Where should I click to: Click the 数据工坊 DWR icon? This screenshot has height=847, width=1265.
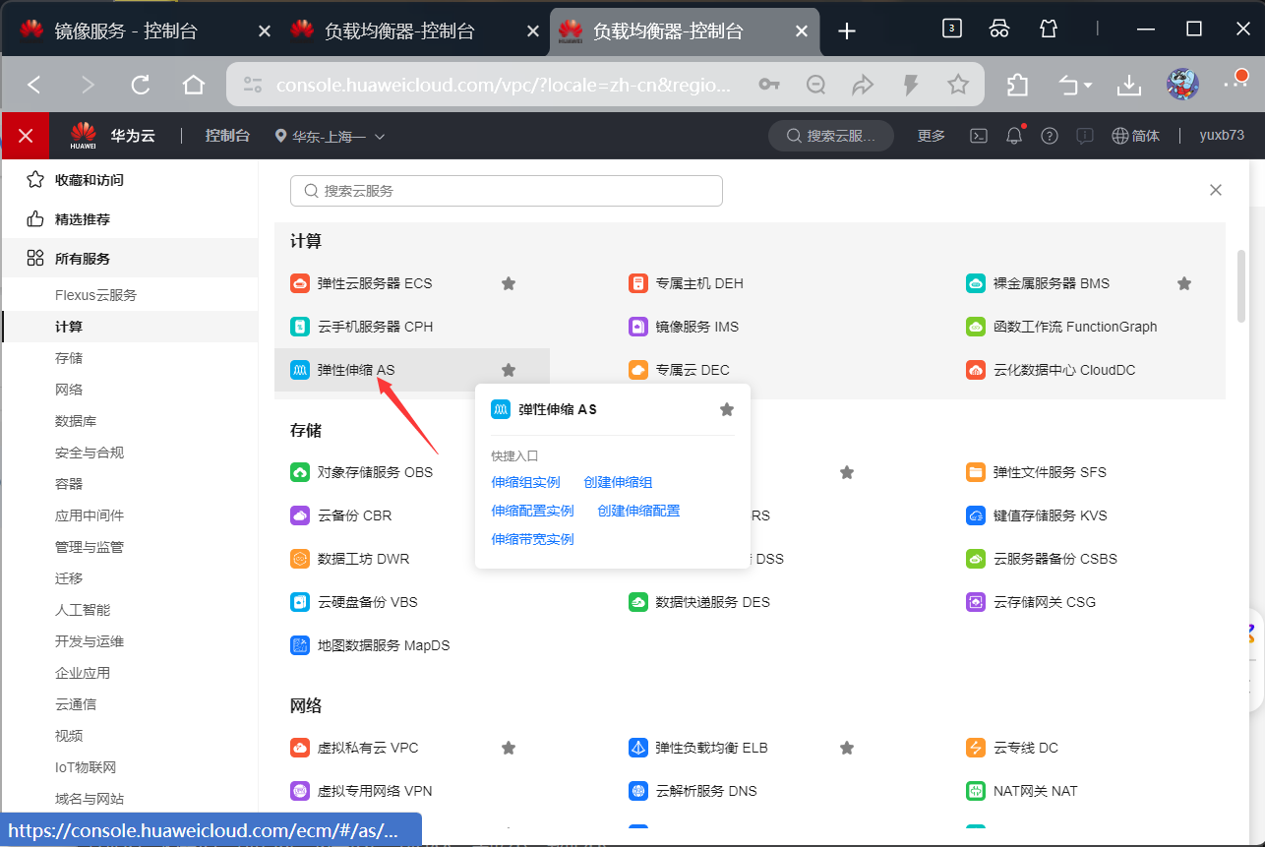[300, 559]
